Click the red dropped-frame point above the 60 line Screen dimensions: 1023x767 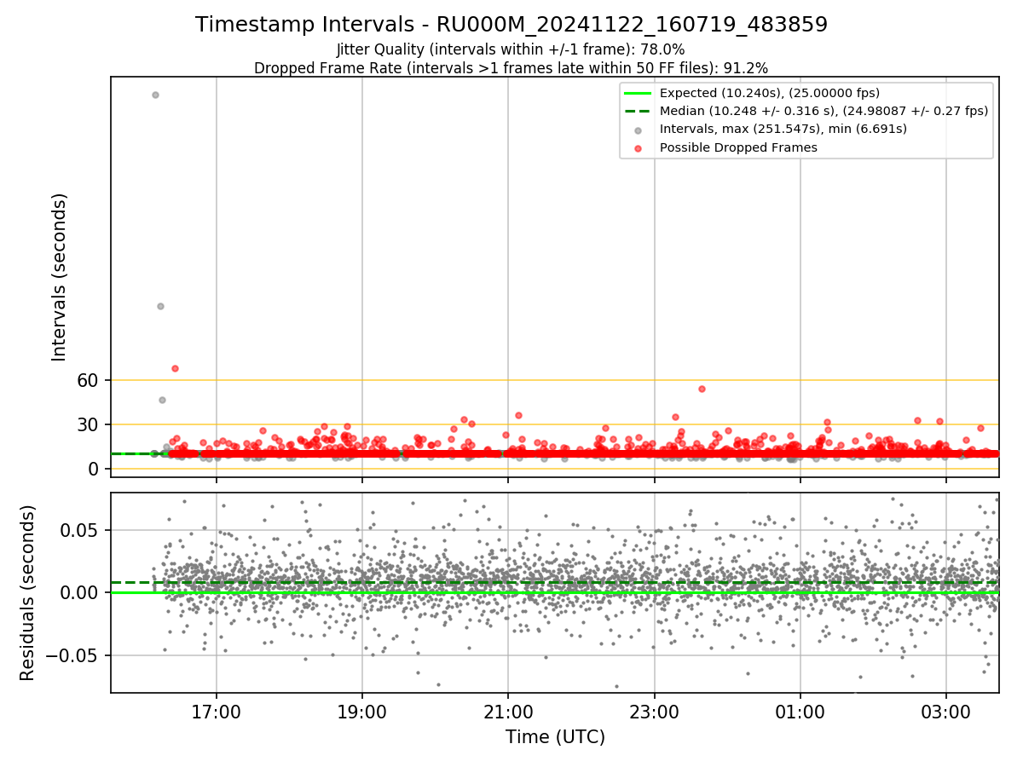[x=175, y=368]
